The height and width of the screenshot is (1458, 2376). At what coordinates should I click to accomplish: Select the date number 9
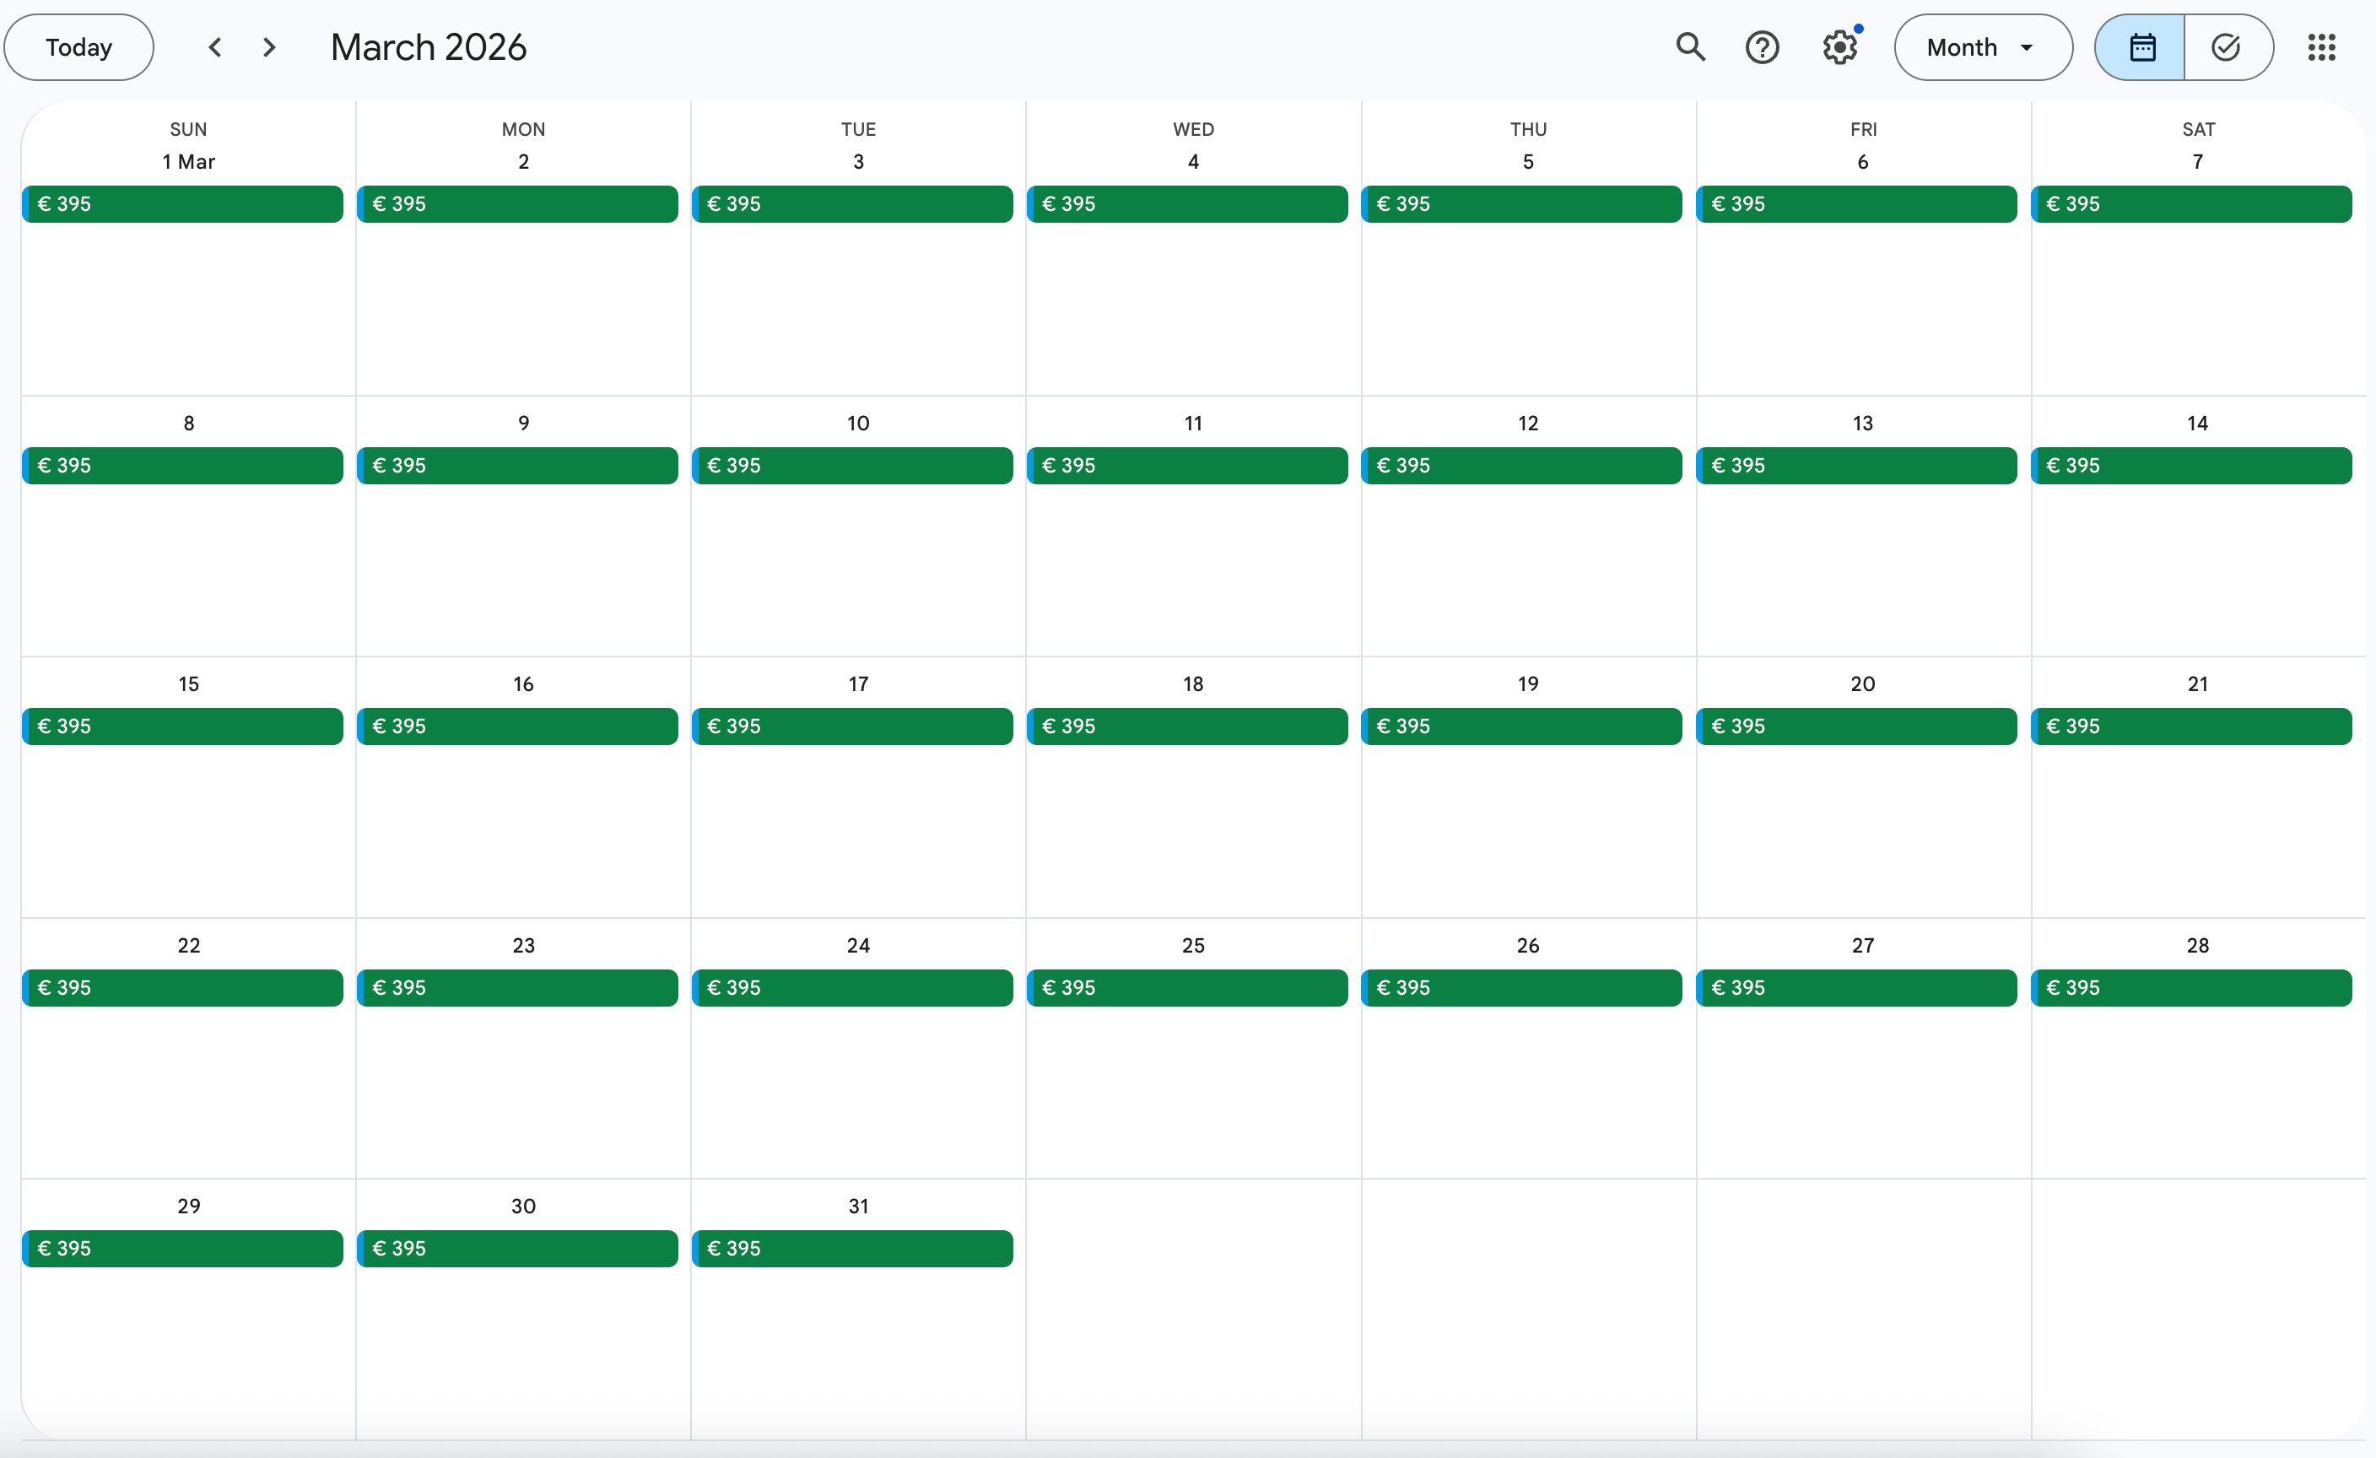click(x=524, y=423)
